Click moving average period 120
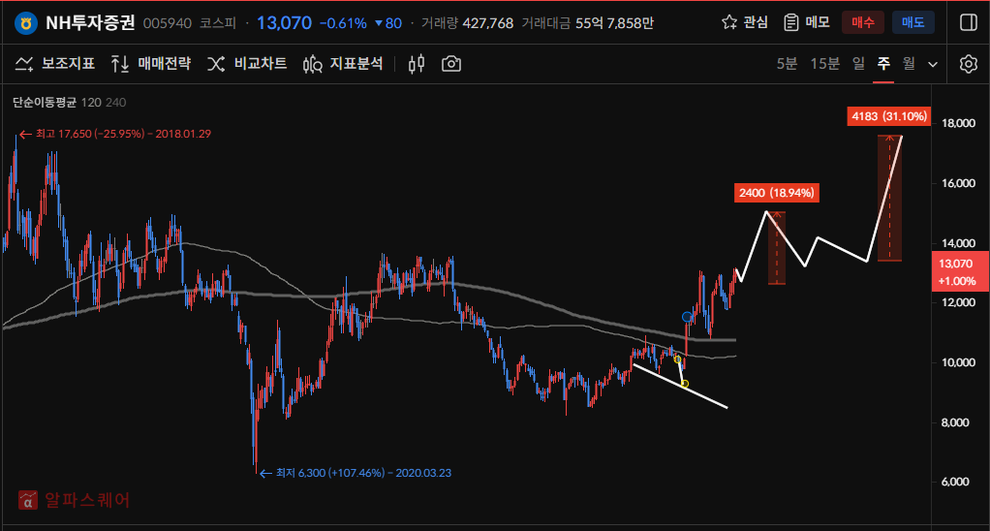This screenshot has height=531, width=990. tap(91, 103)
